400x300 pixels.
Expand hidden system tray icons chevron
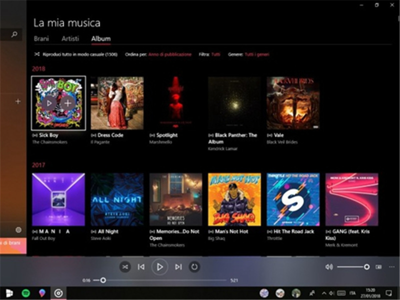(x=324, y=293)
